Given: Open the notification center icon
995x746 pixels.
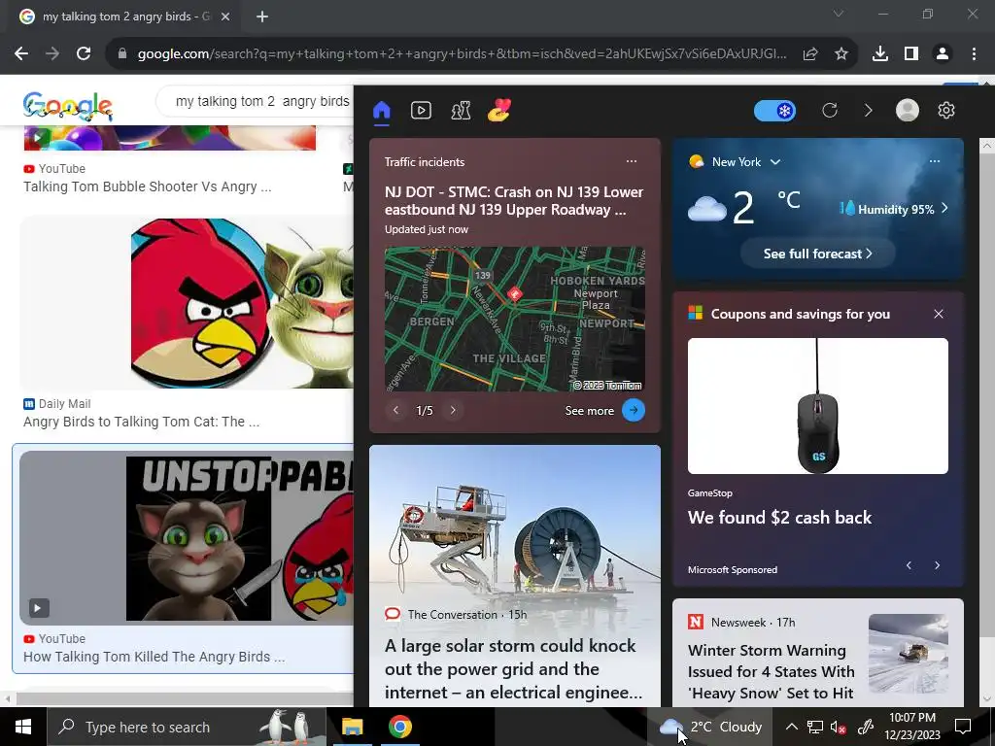Looking at the screenshot, I should [963, 727].
